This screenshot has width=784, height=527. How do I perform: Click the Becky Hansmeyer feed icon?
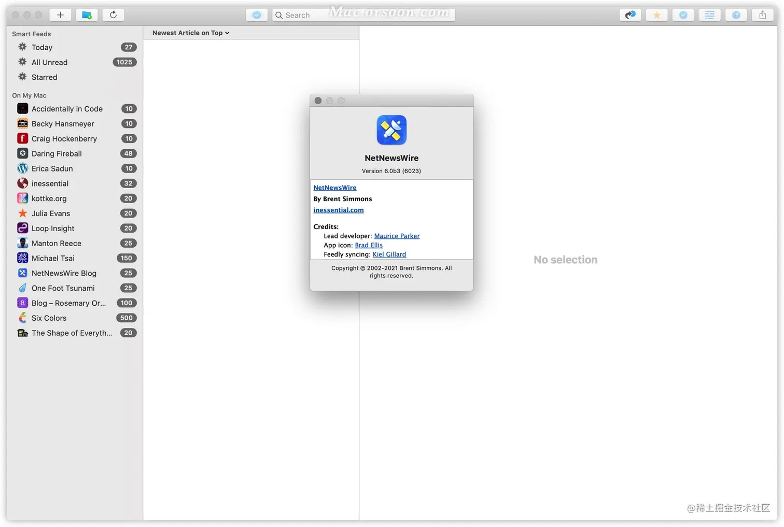(23, 123)
